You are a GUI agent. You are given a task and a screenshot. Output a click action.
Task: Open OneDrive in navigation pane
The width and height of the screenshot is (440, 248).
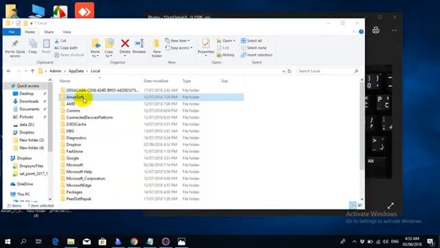click(x=25, y=184)
